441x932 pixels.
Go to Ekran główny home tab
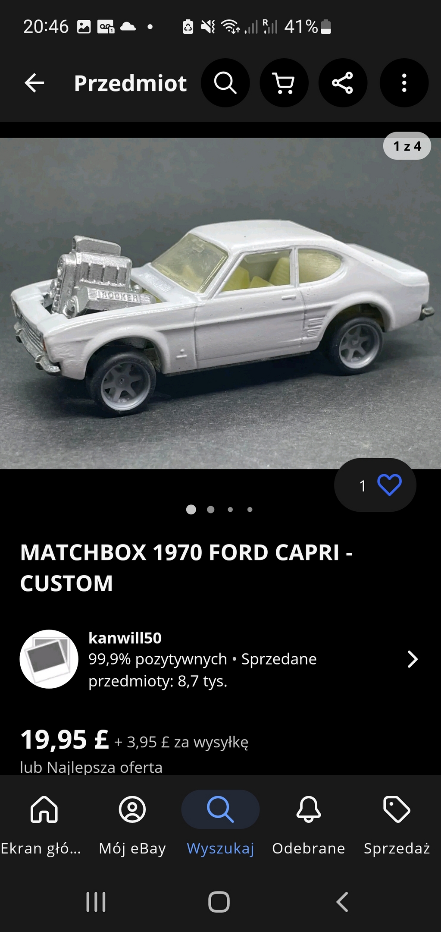point(44,824)
